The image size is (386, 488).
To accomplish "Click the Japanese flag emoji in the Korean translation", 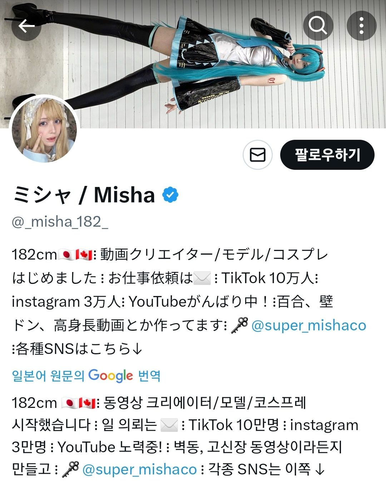I will 69,403.
